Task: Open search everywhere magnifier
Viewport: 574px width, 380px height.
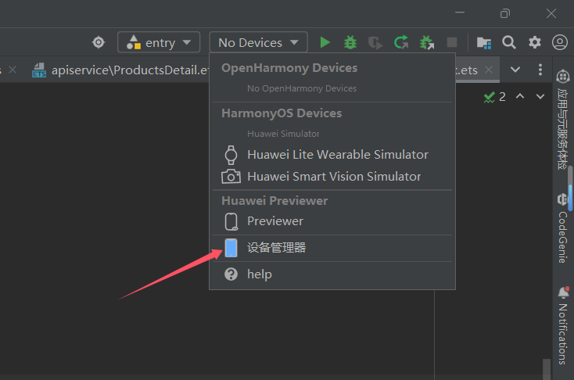Action: (509, 42)
